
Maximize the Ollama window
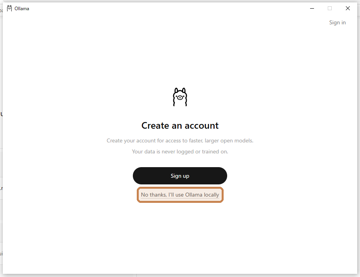[330, 9]
